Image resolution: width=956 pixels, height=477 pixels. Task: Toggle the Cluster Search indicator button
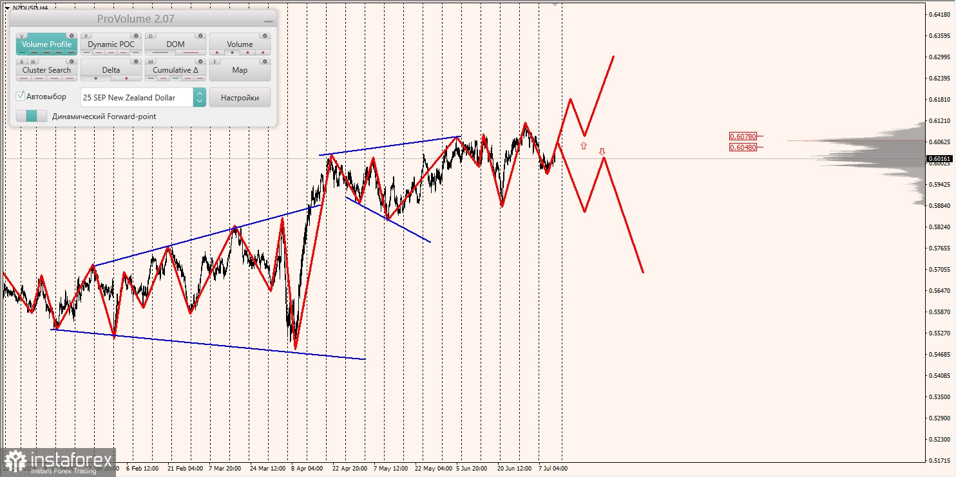point(46,70)
